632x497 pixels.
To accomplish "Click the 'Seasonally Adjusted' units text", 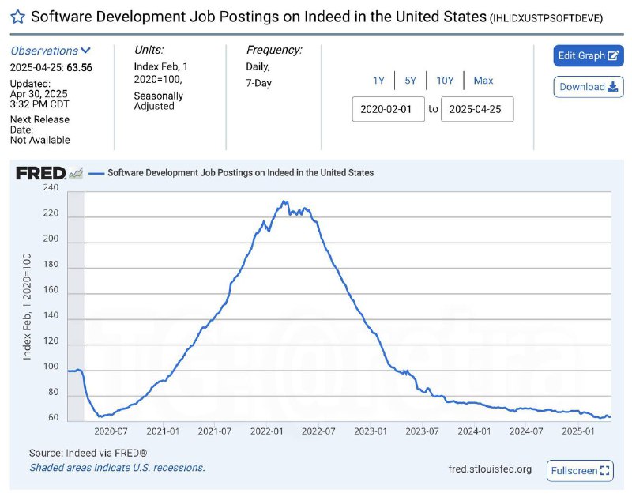I will [x=159, y=101].
